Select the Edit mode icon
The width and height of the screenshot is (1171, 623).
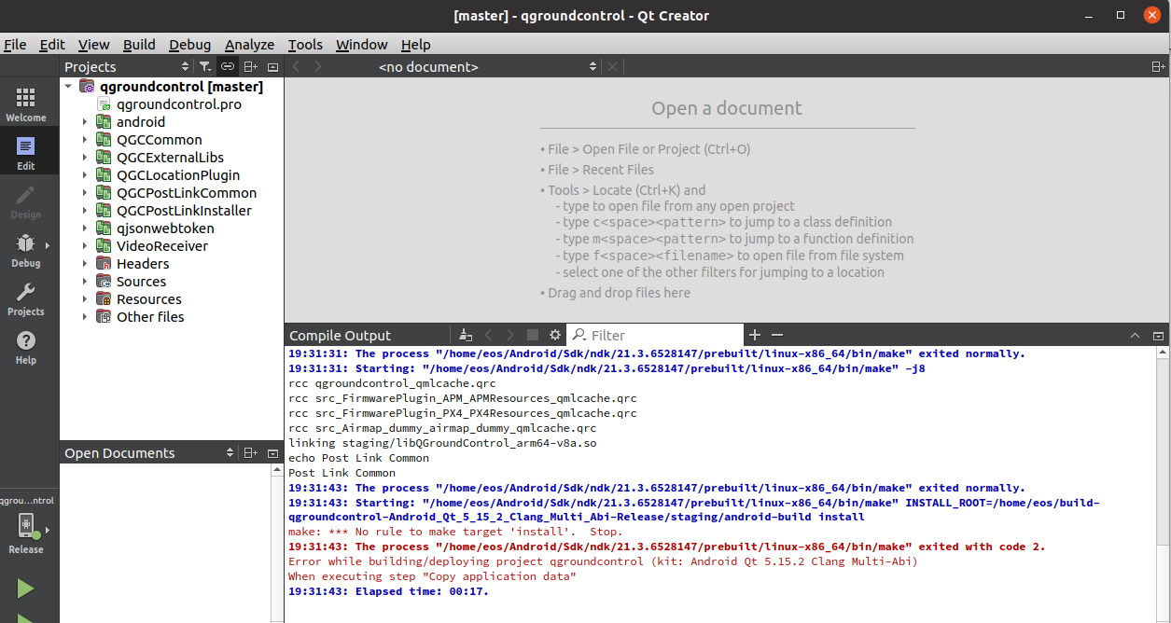pyautogui.click(x=27, y=150)
